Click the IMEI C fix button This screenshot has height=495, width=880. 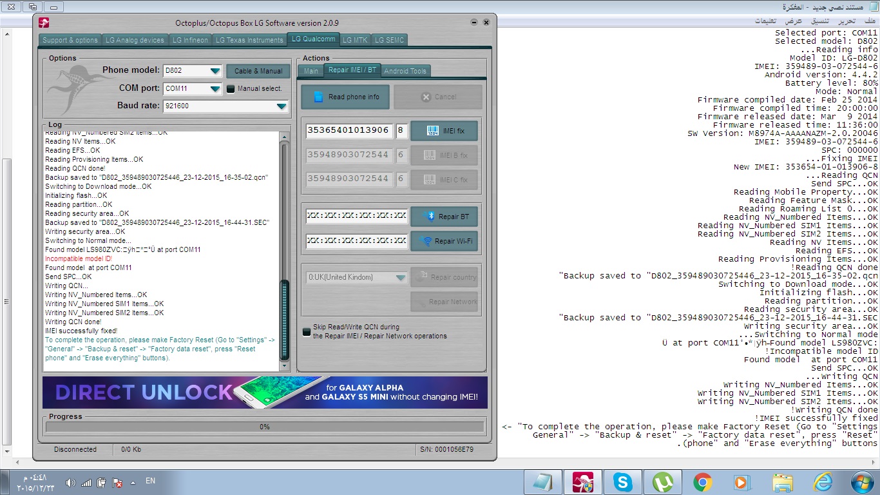(x=444, y=179)
